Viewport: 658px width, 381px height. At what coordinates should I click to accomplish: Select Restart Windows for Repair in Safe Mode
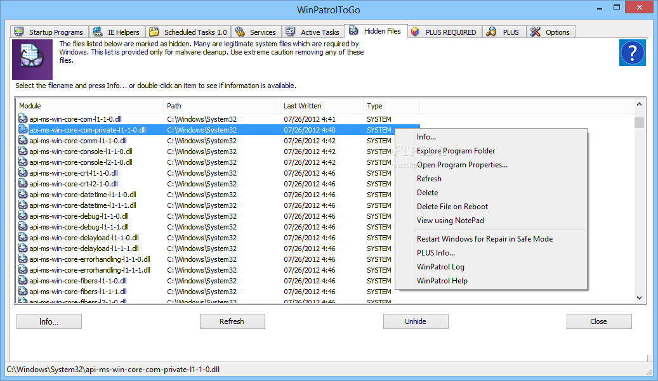click(x=491, y=239)
